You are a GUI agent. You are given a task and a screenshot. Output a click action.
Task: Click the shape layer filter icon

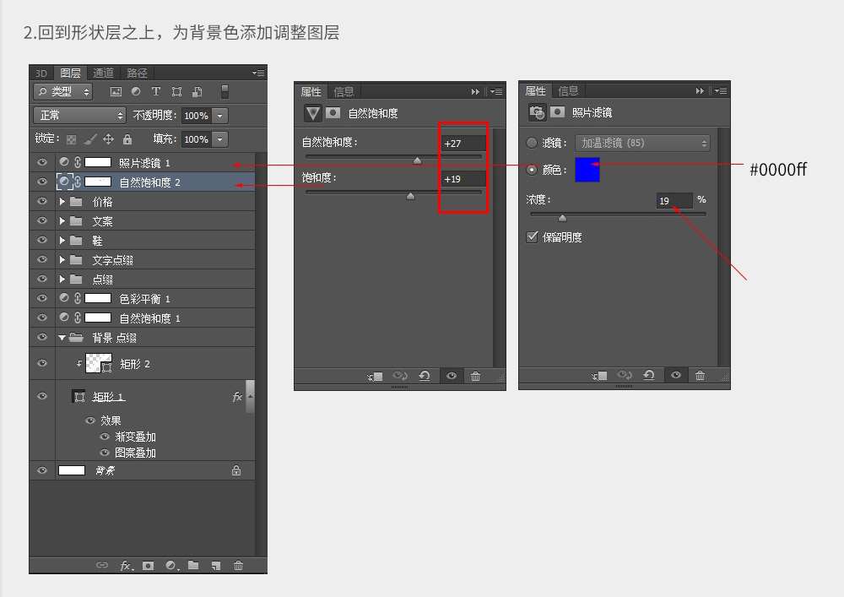[x=176, y=92]
